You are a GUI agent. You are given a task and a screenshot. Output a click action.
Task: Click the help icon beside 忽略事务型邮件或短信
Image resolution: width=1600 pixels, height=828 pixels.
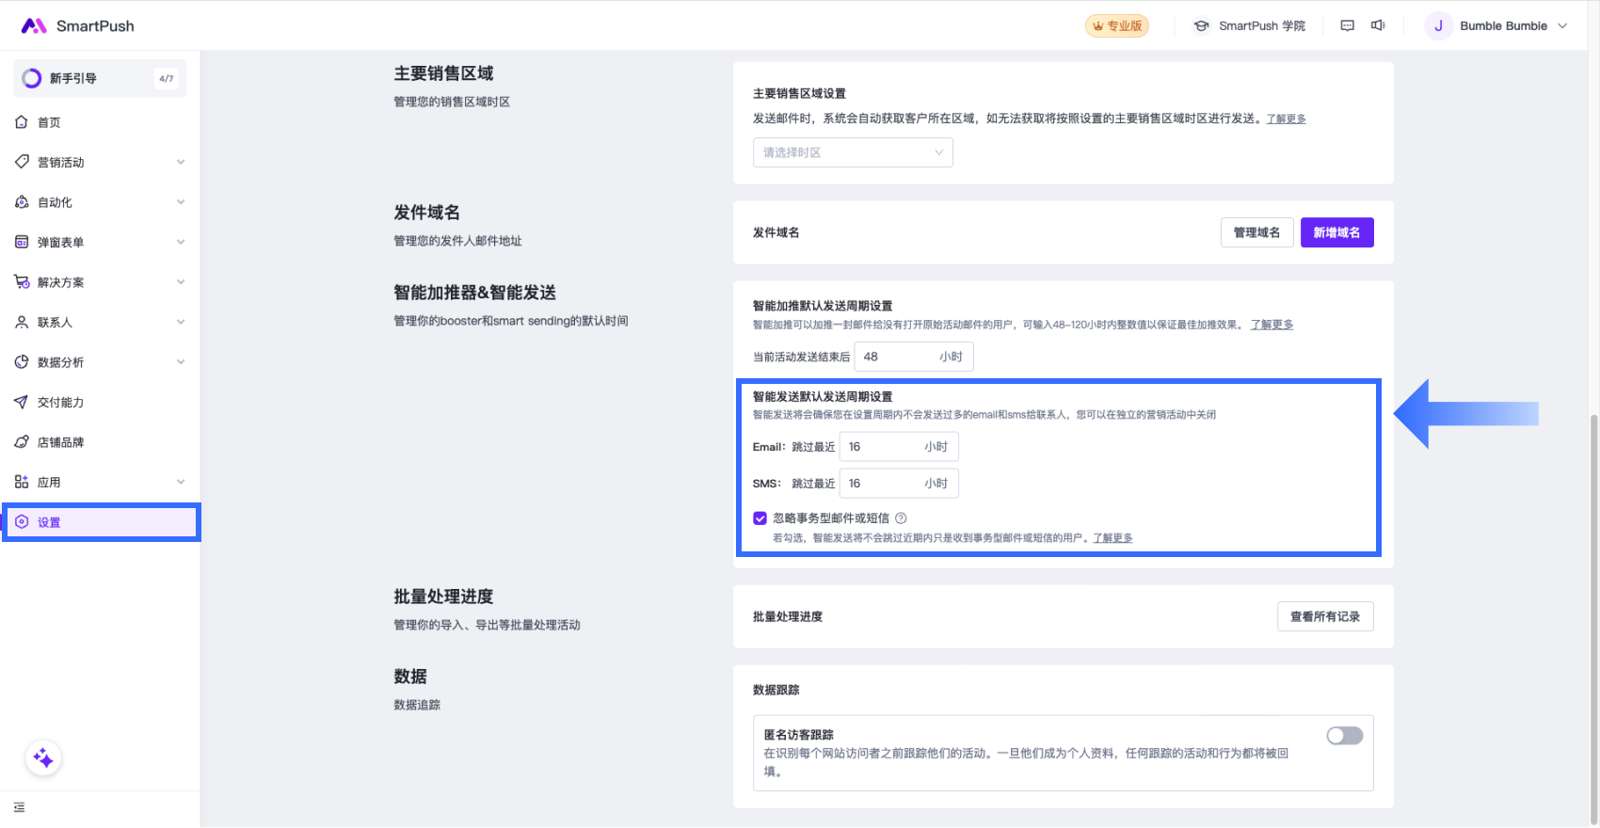[x=901, y=518]
